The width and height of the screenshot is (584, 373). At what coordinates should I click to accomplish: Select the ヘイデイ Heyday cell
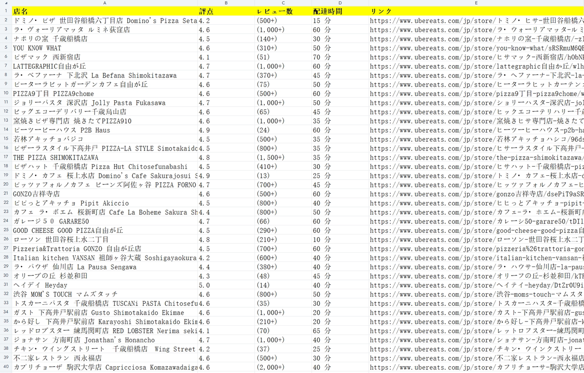pos(105,285)
